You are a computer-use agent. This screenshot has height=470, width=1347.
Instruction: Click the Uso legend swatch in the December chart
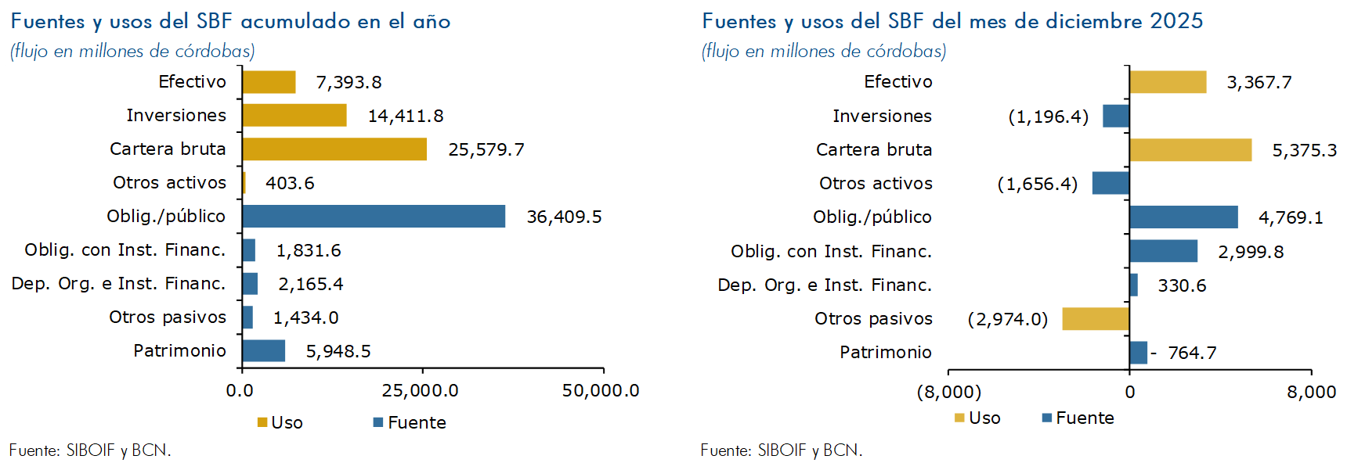[959, 418]
